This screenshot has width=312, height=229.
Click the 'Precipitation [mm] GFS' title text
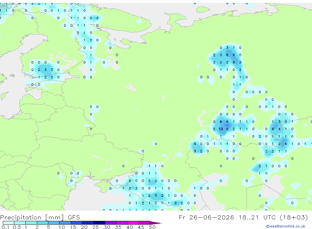coord(40,217)
